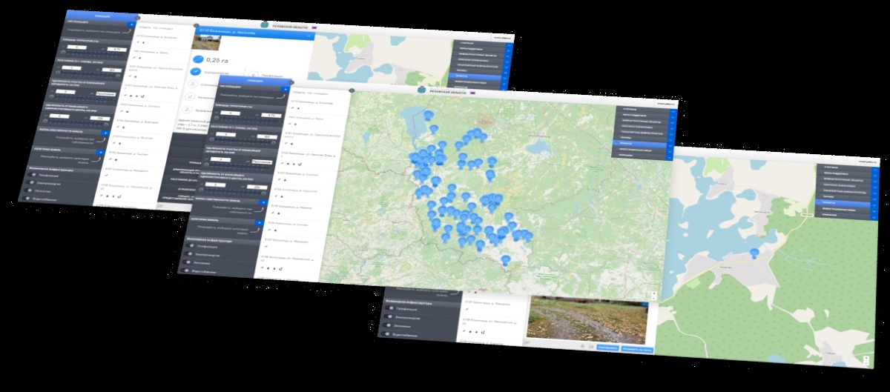Toggle Отопление in front-right window
Image resolution: width=890 pixels, height=392 pixels.
385,325
